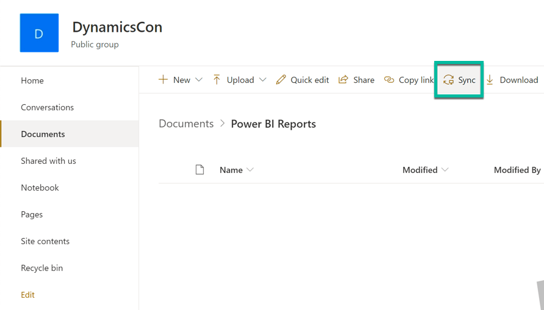This screenshot has width=544, height=310.
Task: Click the Modified By column header
Action: point(517,170)
